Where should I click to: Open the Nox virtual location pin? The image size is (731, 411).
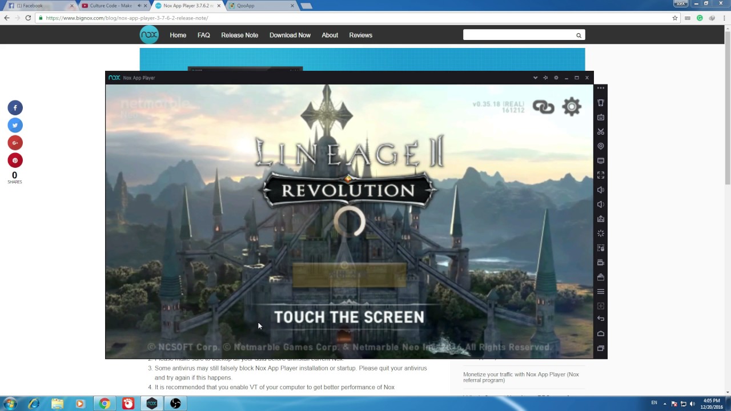601,146
